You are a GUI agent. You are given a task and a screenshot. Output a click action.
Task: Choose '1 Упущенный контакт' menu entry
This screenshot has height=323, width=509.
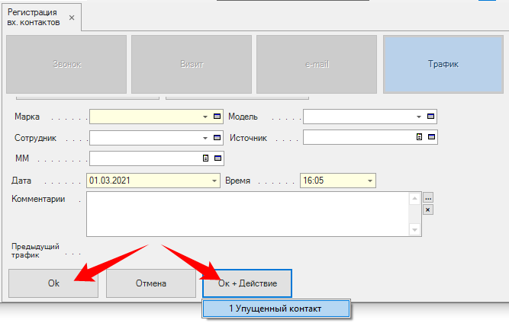pyautogui.click(x=275, y=309)
